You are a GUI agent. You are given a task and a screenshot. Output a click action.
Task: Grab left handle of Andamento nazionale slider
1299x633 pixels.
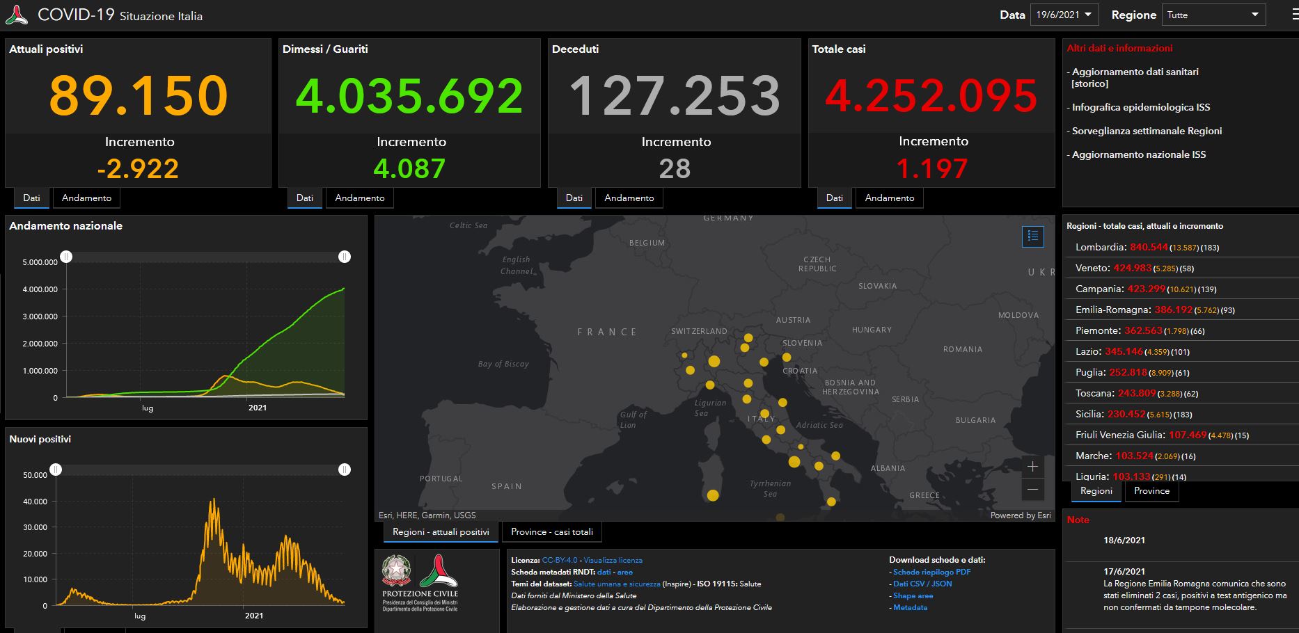tap(66, 257)
